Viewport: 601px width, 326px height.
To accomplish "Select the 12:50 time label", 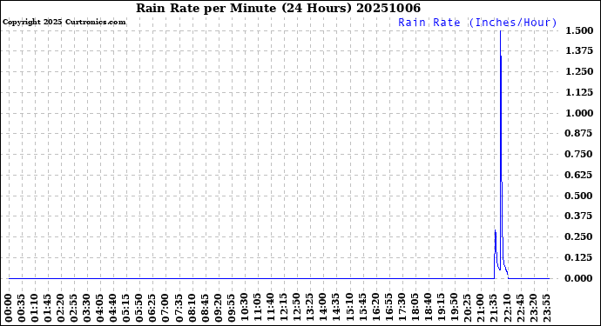I will tap(297, 309).
